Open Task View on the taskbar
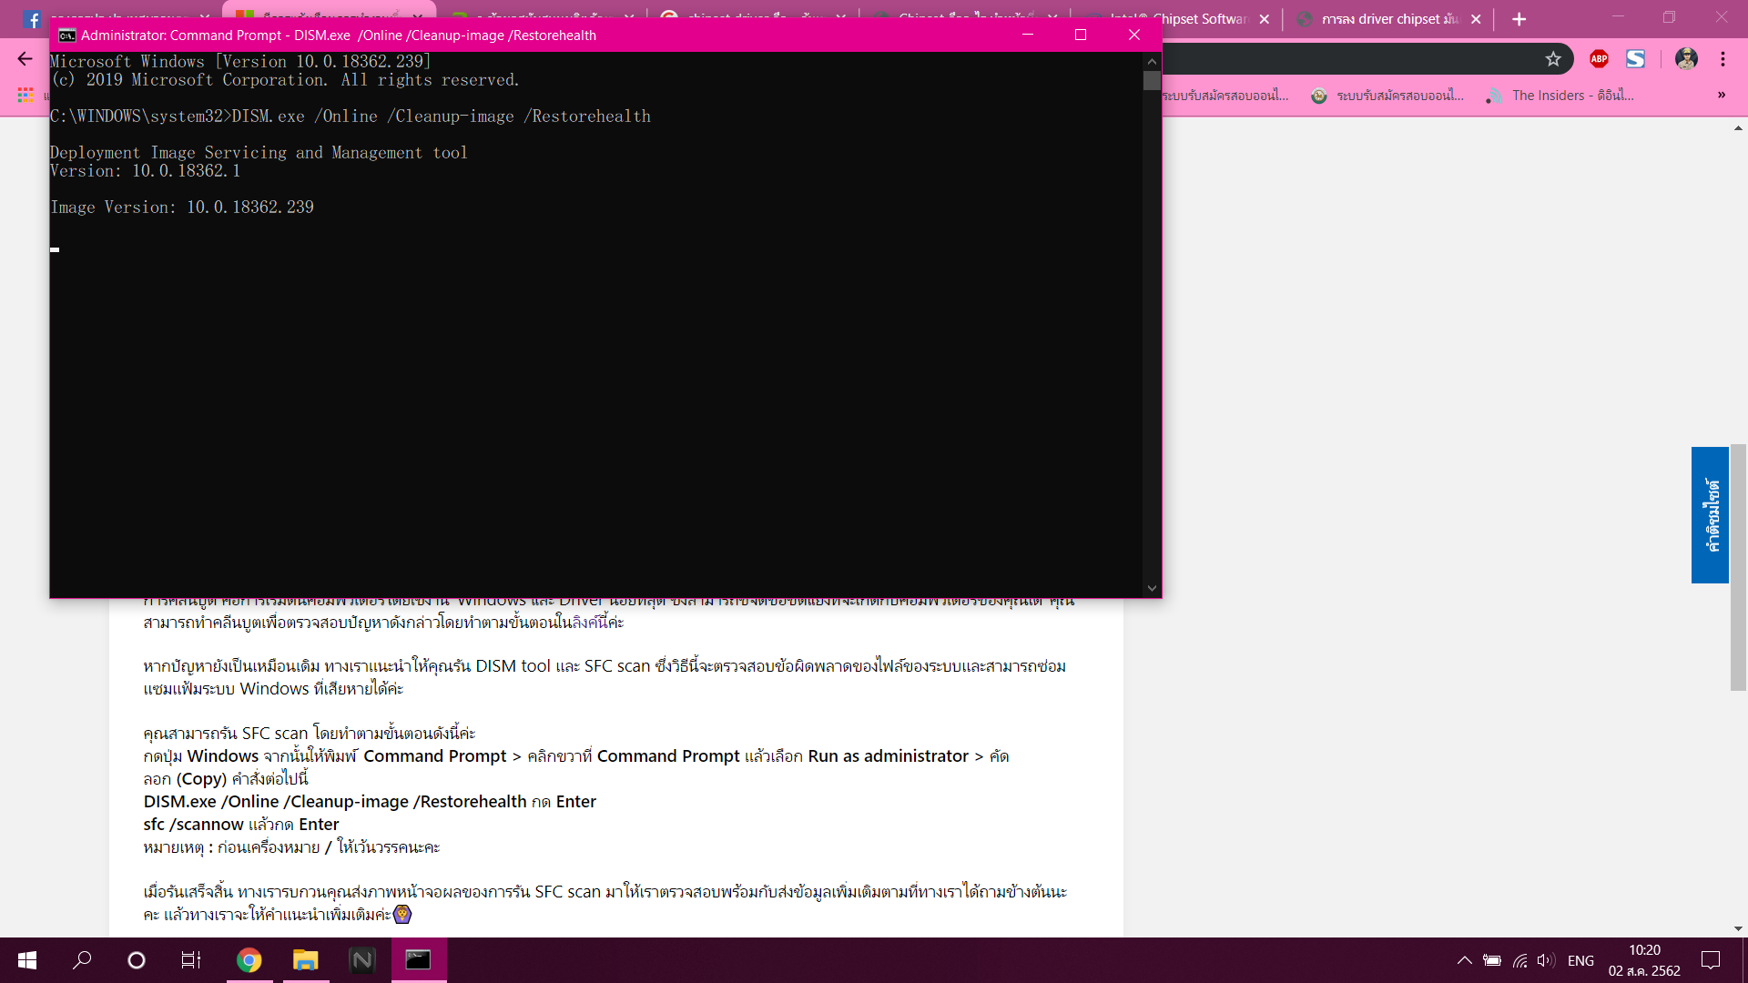The width and height of the screenshot is (1748, 983). [191, 960]
